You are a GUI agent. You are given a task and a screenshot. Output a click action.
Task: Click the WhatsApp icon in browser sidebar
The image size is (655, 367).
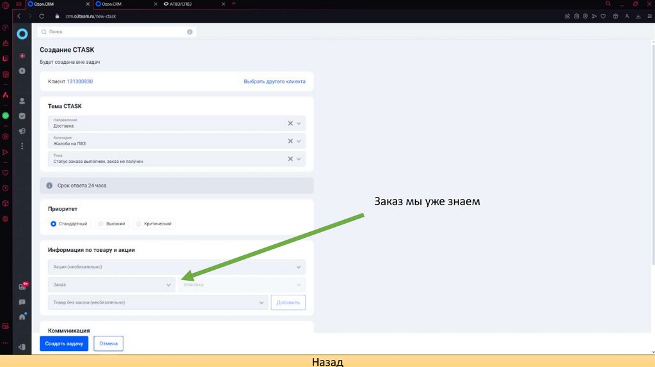tap(5, 116)
